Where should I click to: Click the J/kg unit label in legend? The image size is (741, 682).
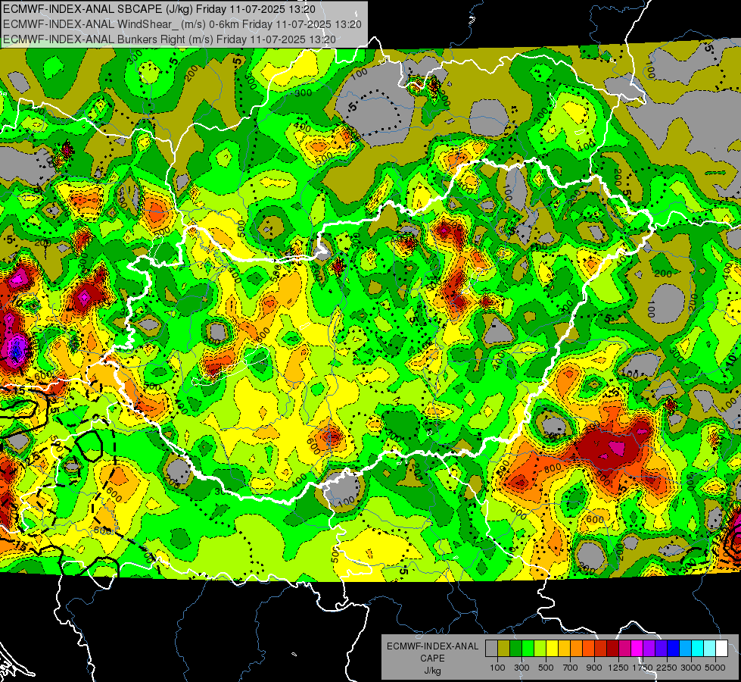pyautogui.click(x=432, y=671)
